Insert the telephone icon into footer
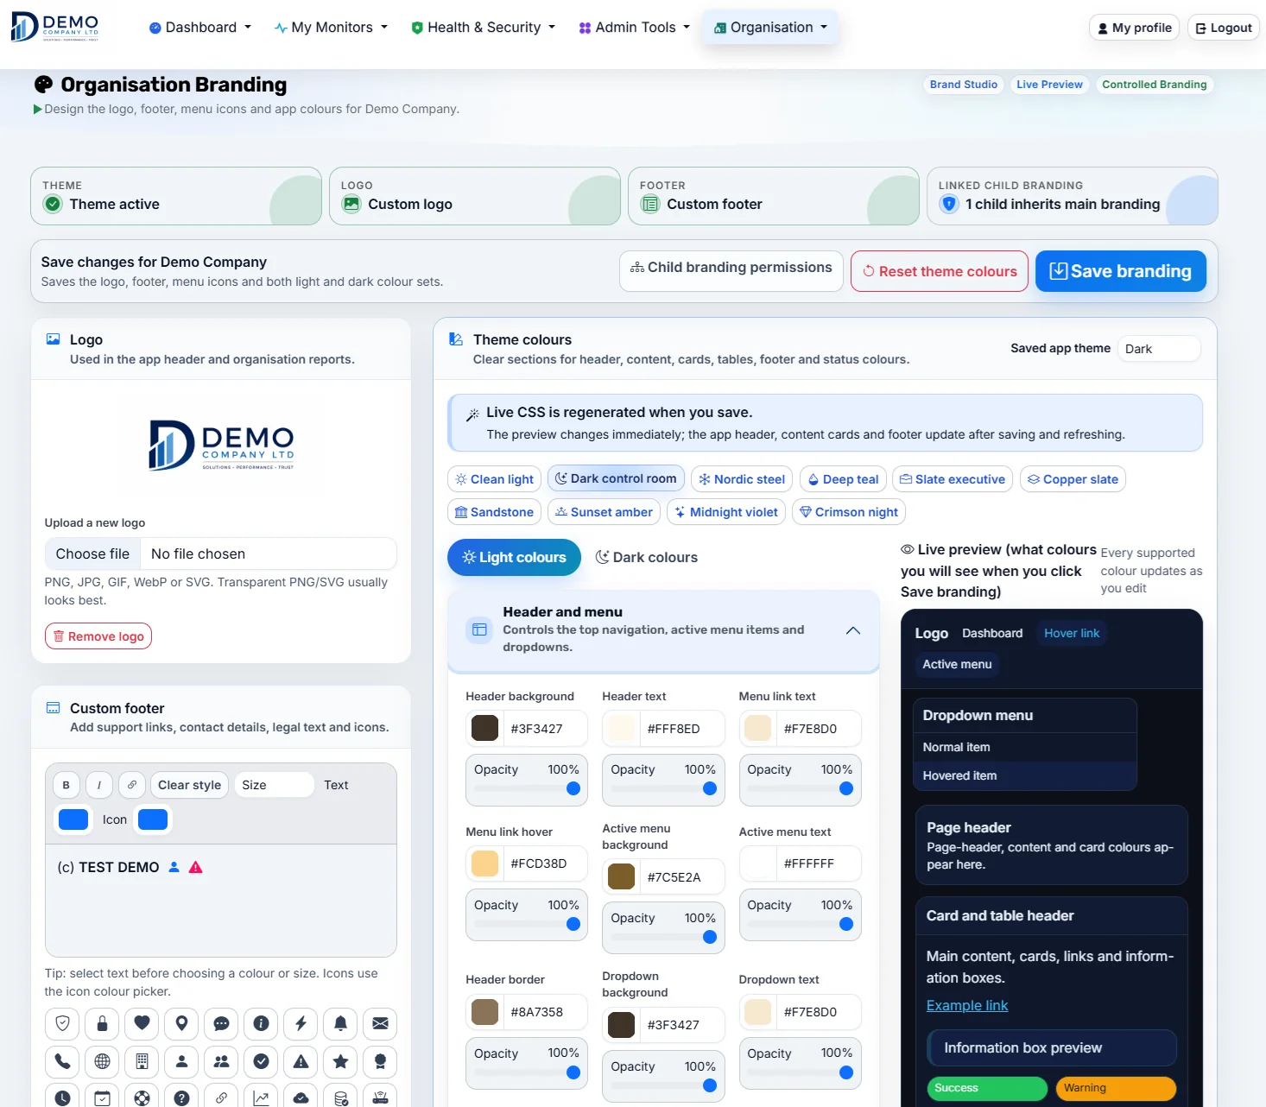 click(x=62, y=1061)
